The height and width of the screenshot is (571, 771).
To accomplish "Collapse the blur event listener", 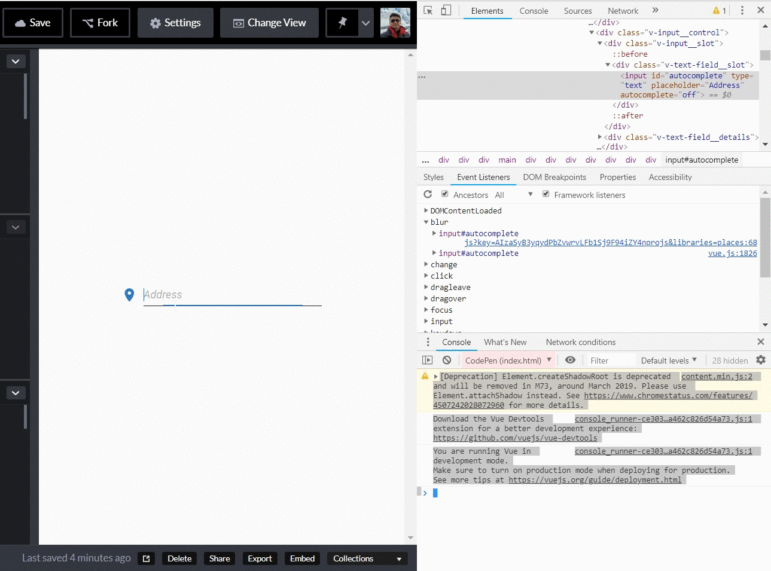I will (x=426, y=222).
